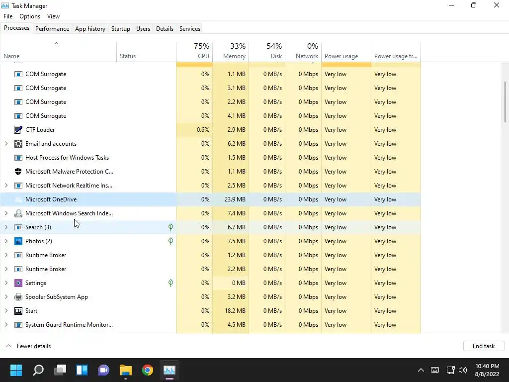
Task: Click the Host Process for Windows Tasks icon
Action: 18,158
